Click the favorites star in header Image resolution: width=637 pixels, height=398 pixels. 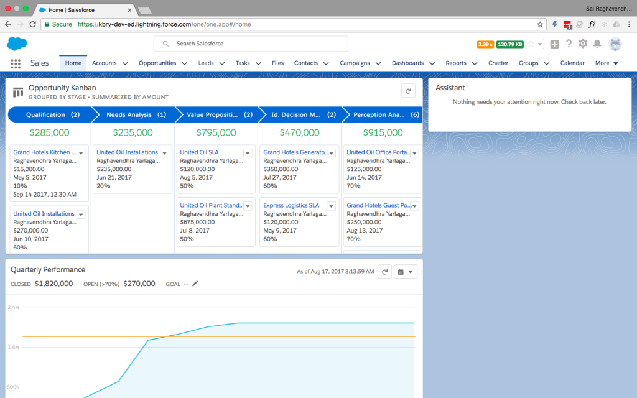[531, 44]
